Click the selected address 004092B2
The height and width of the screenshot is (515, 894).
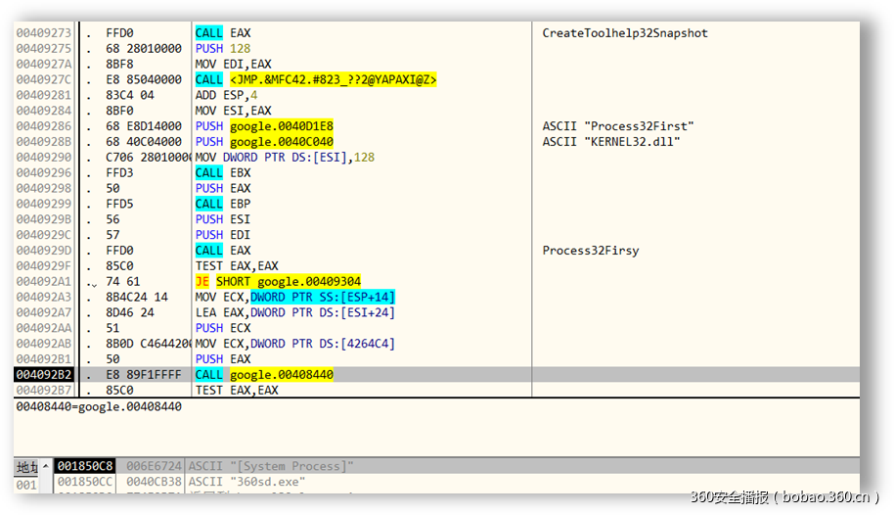[42, 374]
